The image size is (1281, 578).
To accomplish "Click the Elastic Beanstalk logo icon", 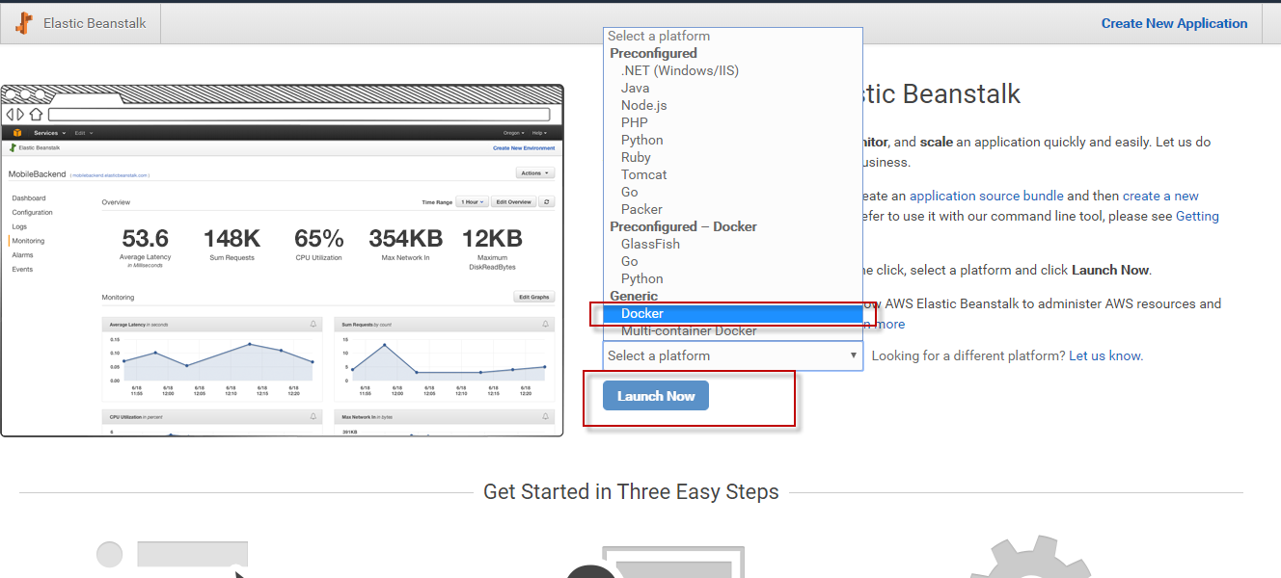I will pyautogui.click(x=24, y=23).
